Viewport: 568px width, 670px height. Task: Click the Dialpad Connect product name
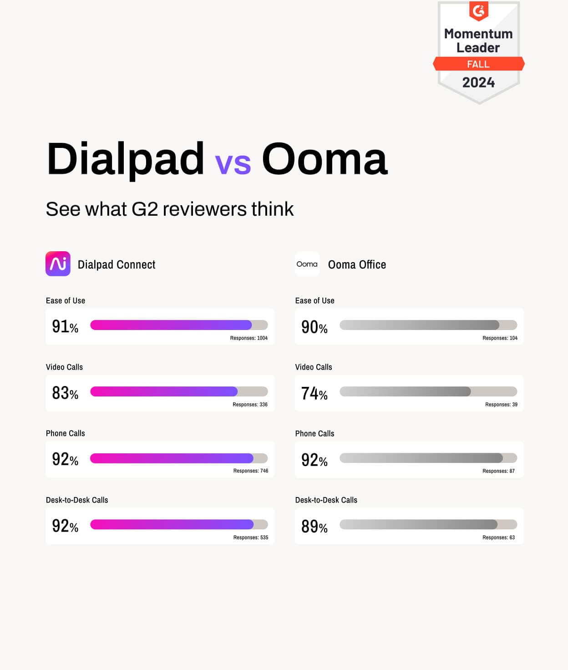coord(117,265)
